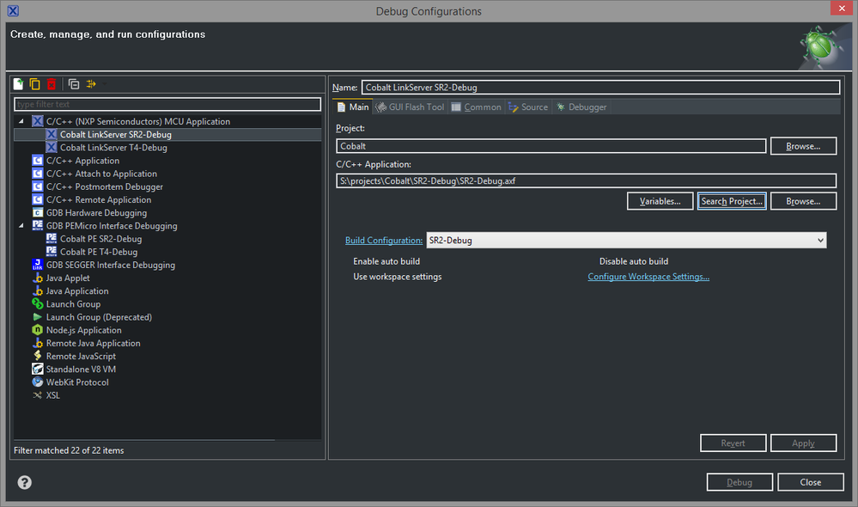858x507 pixels.
Task: Click the 'Filter matched 22 of 22 items' text
Action: pos(69,450)
